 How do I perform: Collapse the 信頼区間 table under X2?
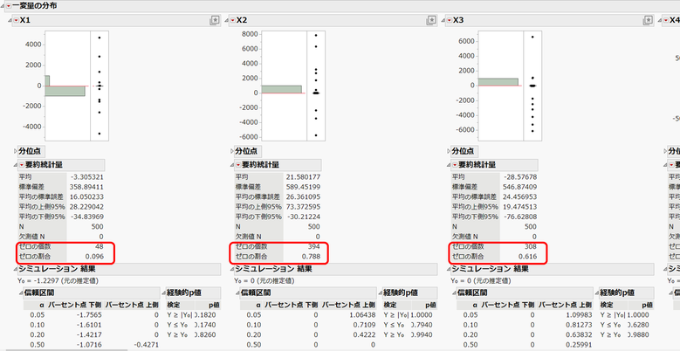coord(238,292)
